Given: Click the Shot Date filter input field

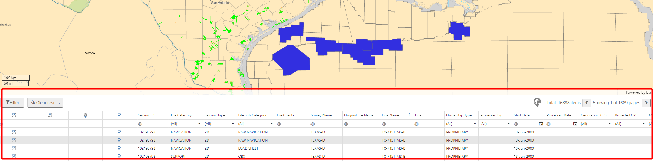Looking at the screenshot, I should coord(528,124).
